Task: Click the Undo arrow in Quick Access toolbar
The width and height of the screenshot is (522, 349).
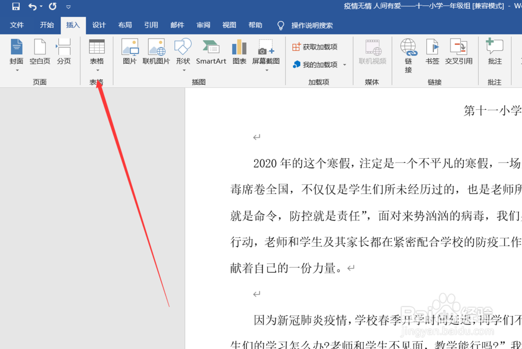Action: point(31,7)
